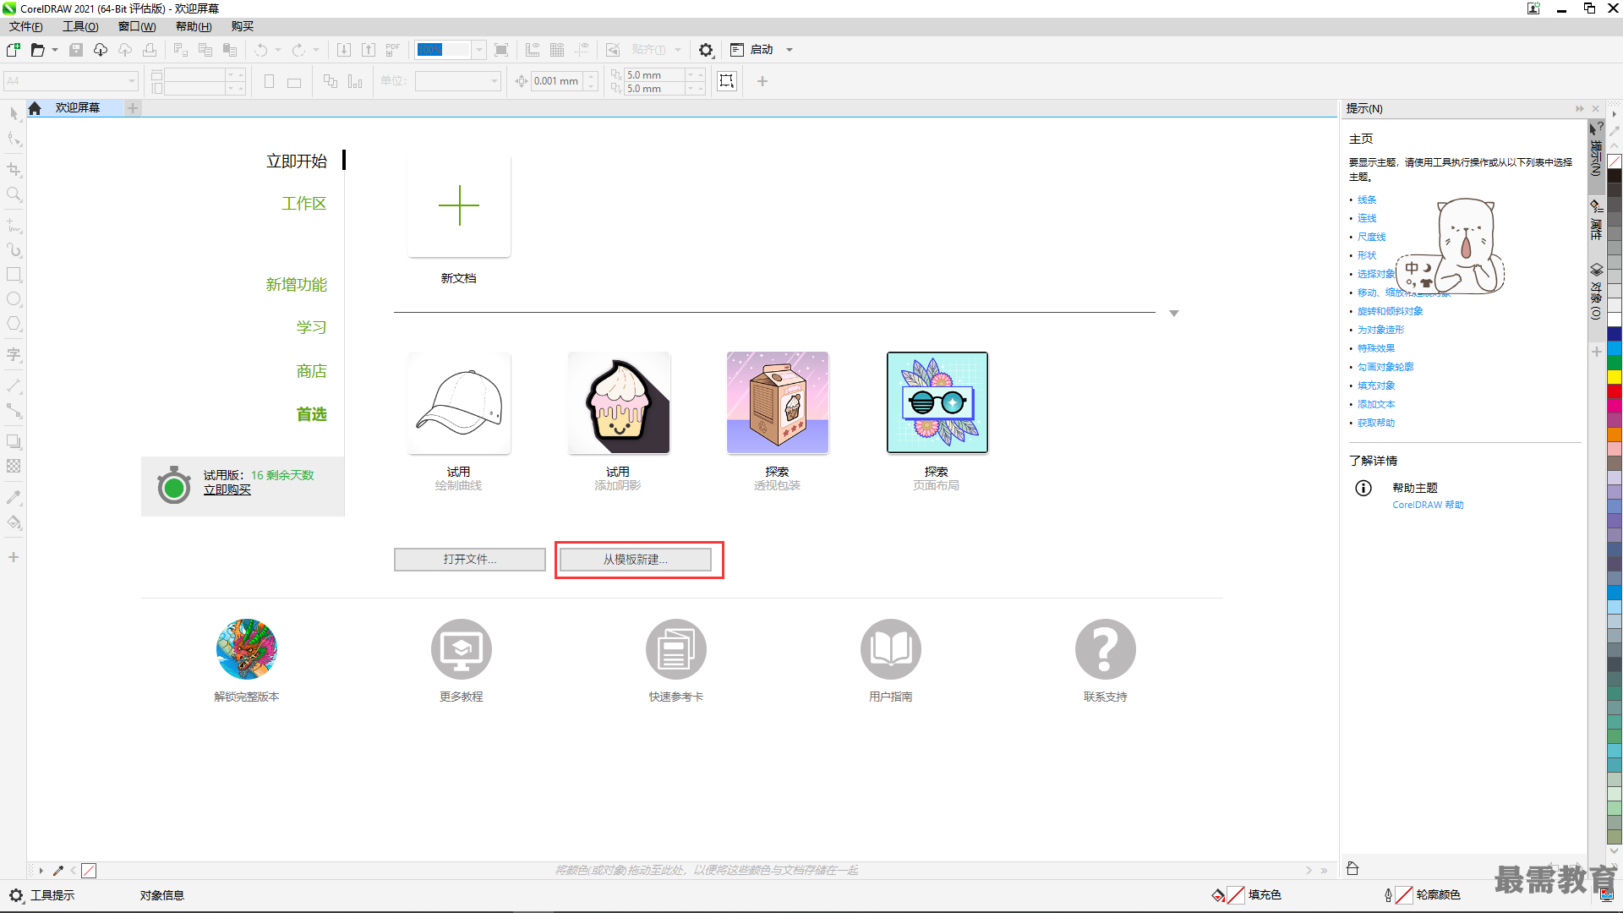Switch to the 工作区 workspace tab
This screenshot has height=913, width=1623.
[x=304, y=204]
